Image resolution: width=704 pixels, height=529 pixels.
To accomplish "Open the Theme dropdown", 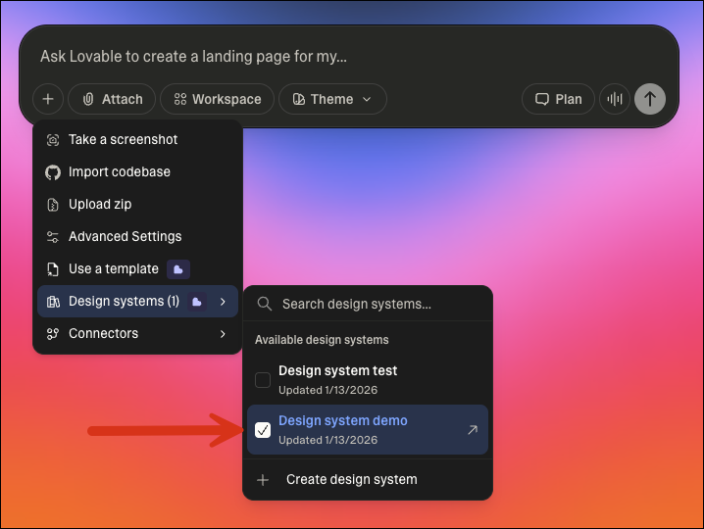I will point(332,99).
